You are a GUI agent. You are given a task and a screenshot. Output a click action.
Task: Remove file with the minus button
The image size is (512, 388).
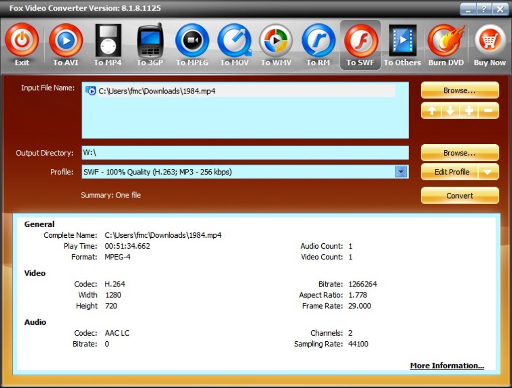pyautogui.click(x=488, y=111)
